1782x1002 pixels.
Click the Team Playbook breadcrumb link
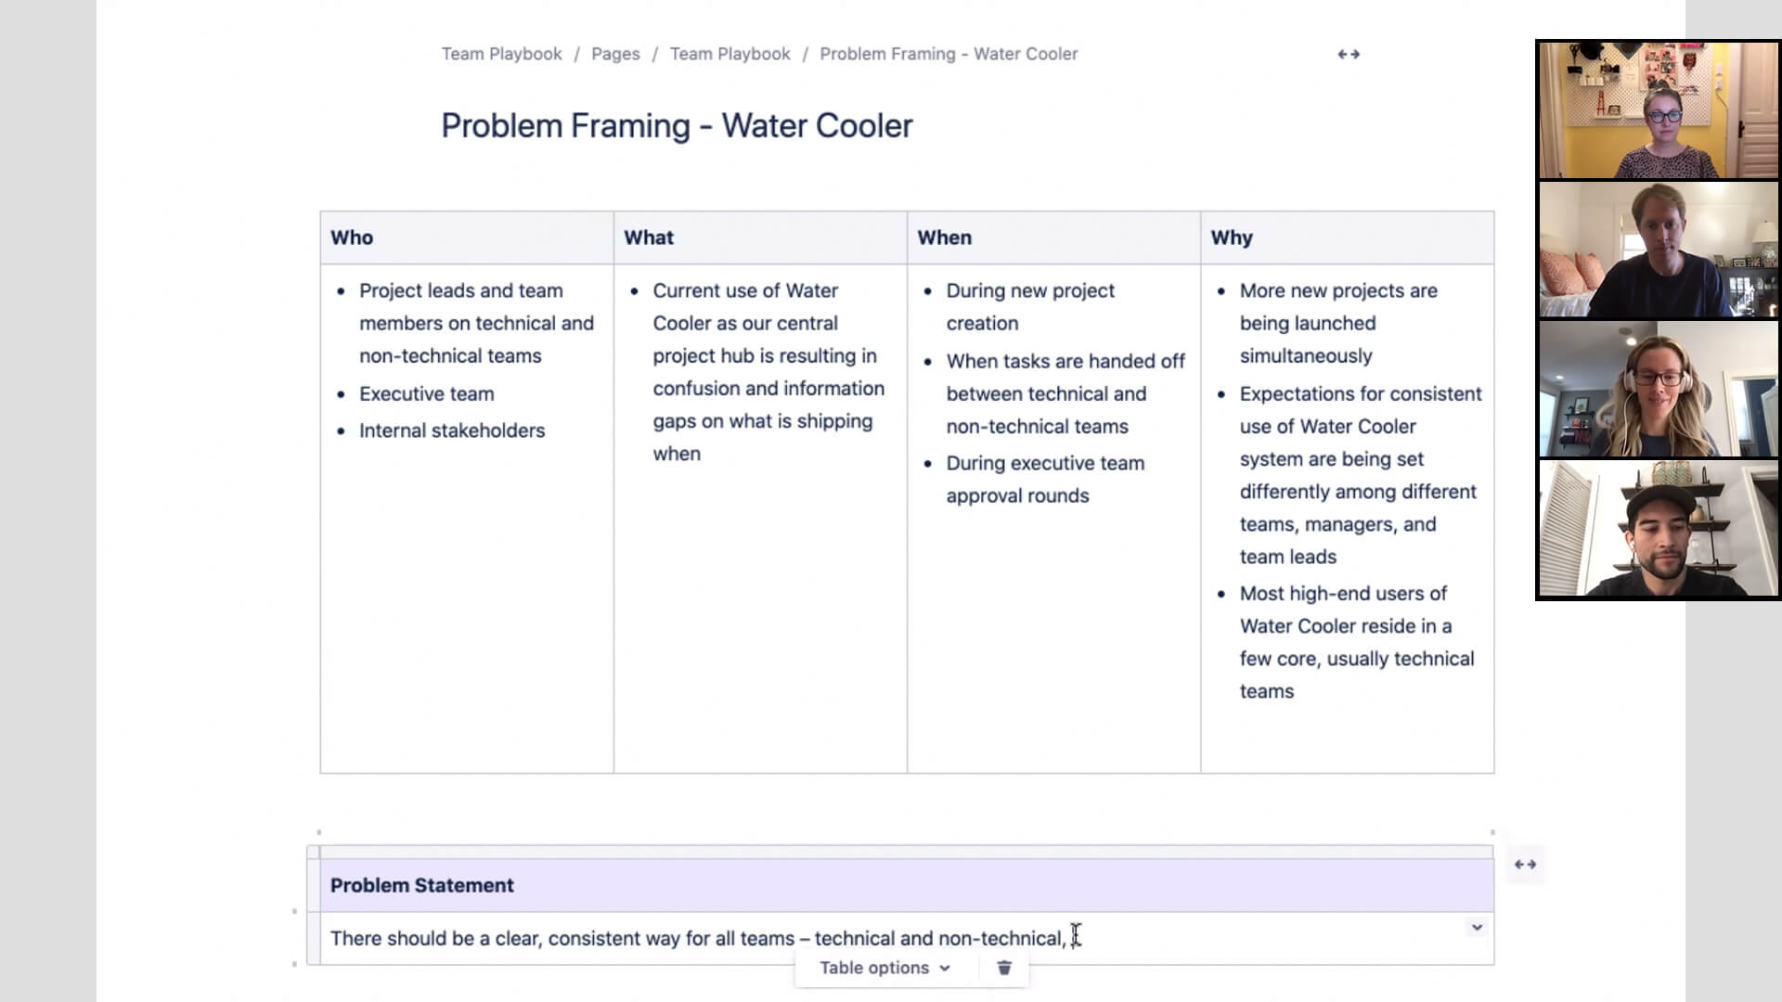502,54
